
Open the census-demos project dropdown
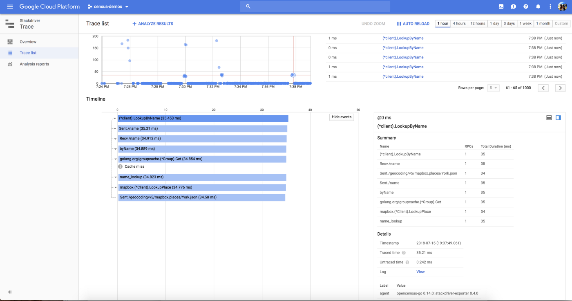click(108, 7)
